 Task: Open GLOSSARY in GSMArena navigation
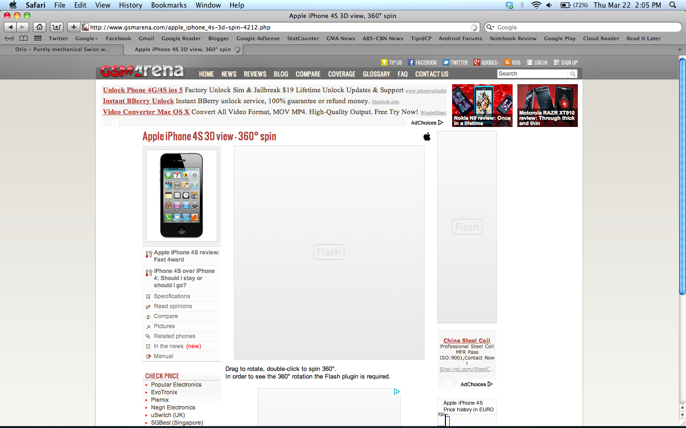pos(376,74)
